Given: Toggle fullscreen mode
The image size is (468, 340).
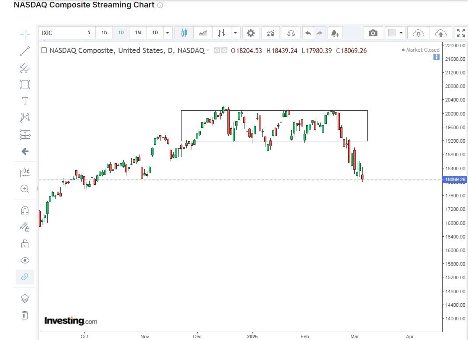Looking at the screenshot, I should [x=461, y=33].
